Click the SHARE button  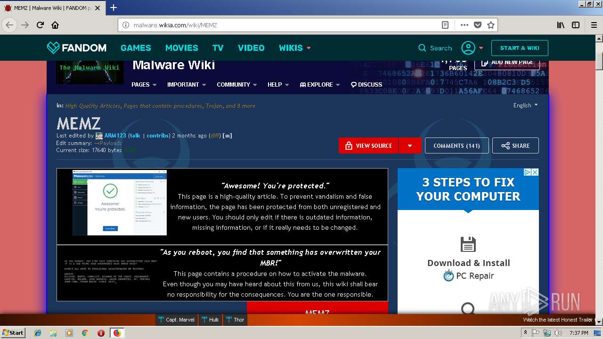pyautogui.click(x=515, y=145)
